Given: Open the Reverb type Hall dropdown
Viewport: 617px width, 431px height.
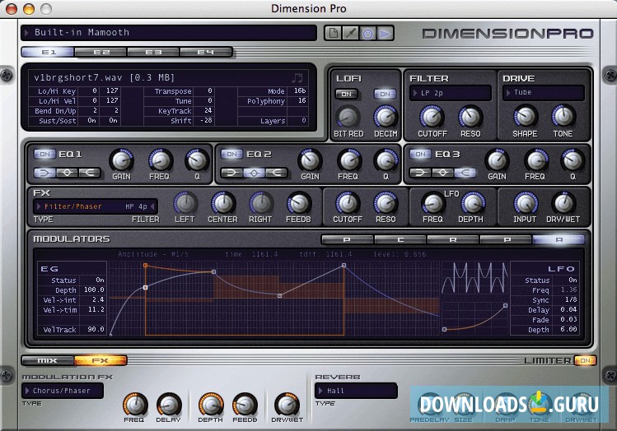Looking at the screenshot, I should tap(355, 391).
